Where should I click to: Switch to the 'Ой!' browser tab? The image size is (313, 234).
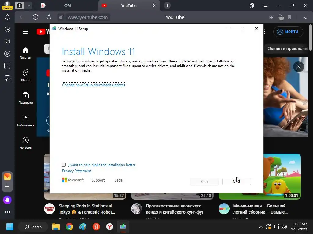68,5
